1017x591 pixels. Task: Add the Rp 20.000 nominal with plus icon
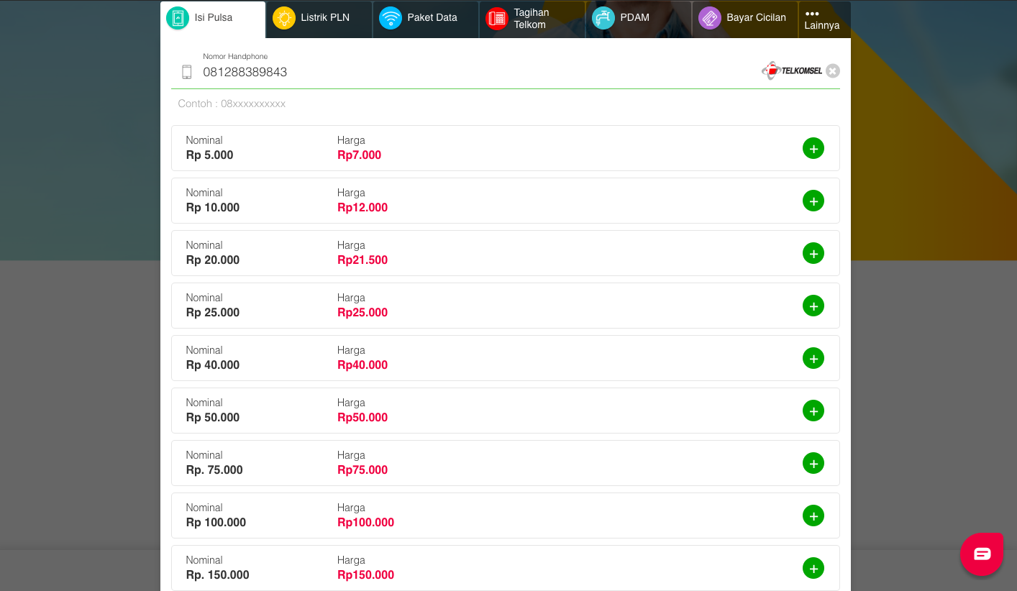pos(813,253)
